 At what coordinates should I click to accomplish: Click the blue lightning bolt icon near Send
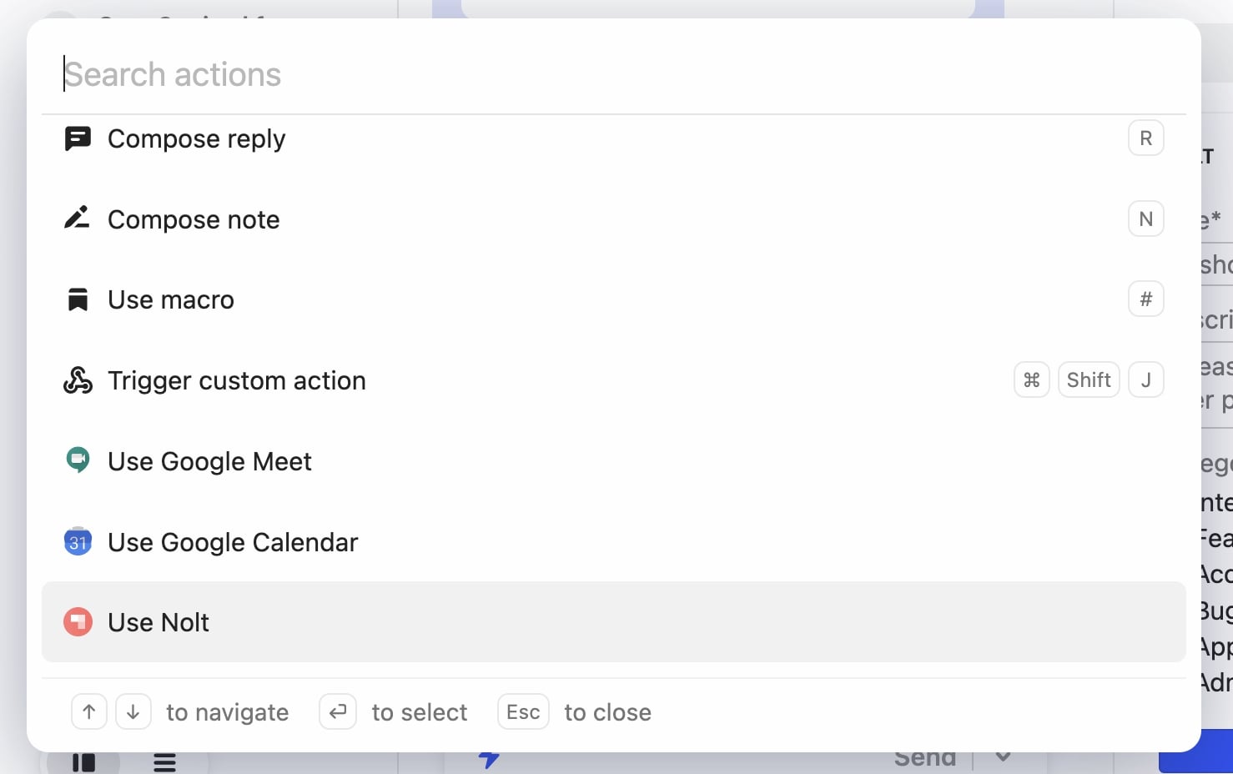pyautogui.click(x=490, y=759)
